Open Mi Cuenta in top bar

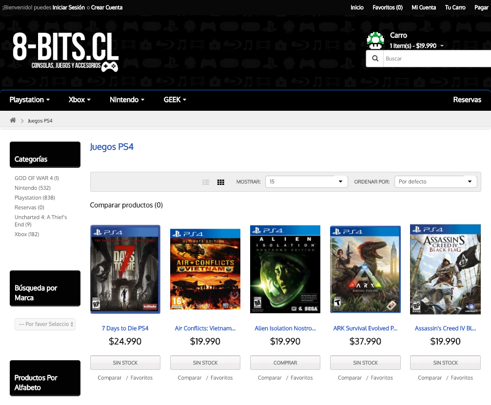(x=424, y=7)
